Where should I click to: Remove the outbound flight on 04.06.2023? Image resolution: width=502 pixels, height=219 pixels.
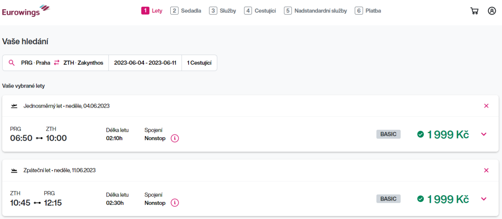click(x=486, y=106)
